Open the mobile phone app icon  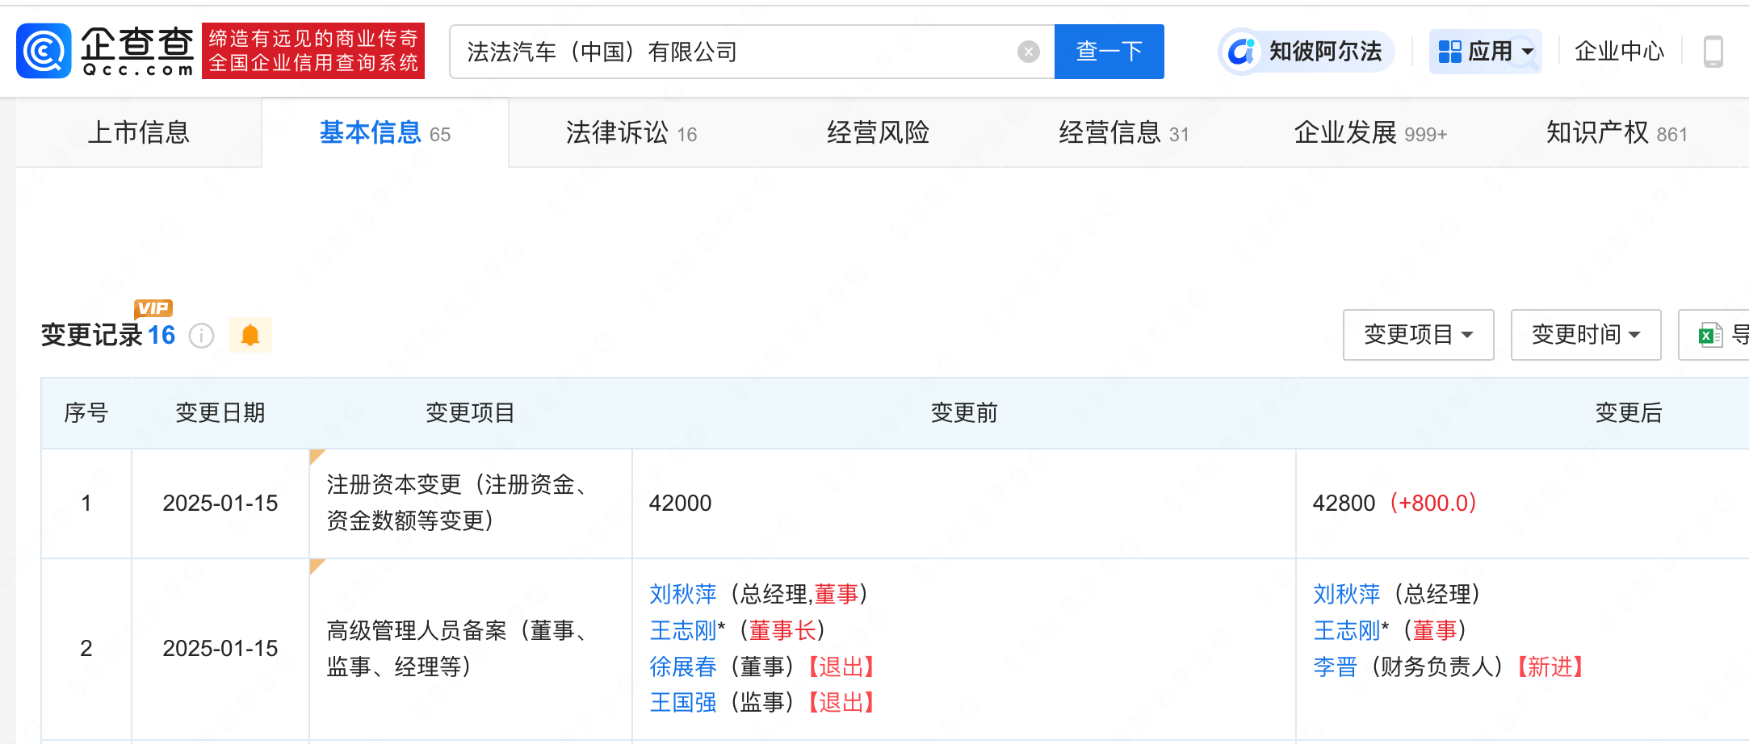point(1713,52)
